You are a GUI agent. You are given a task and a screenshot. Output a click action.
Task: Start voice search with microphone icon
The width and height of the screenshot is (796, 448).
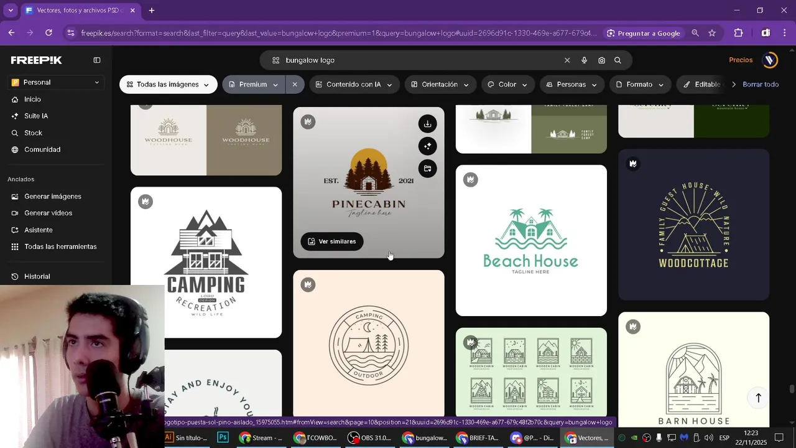click(584, 60)
